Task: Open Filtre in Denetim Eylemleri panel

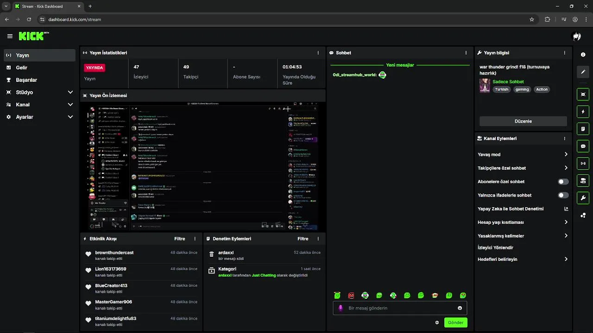Action: pos(303,239)
